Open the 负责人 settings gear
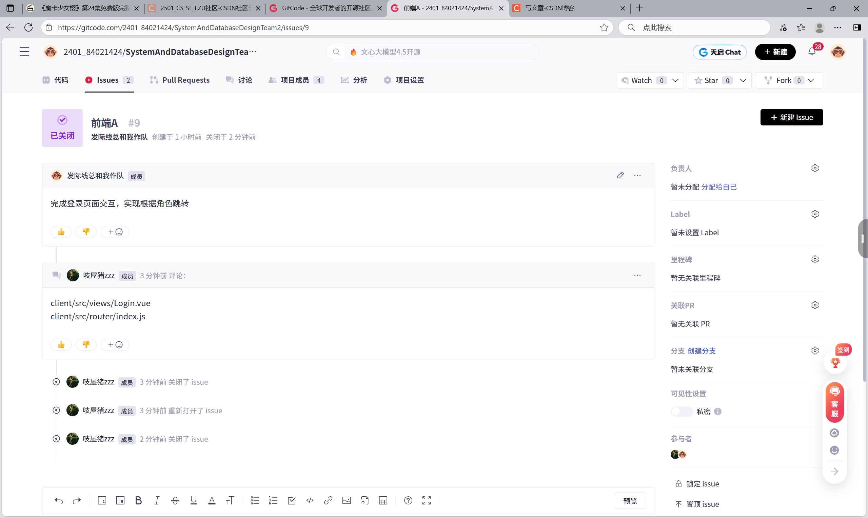868x518 pixels. (x=815, y=168)
